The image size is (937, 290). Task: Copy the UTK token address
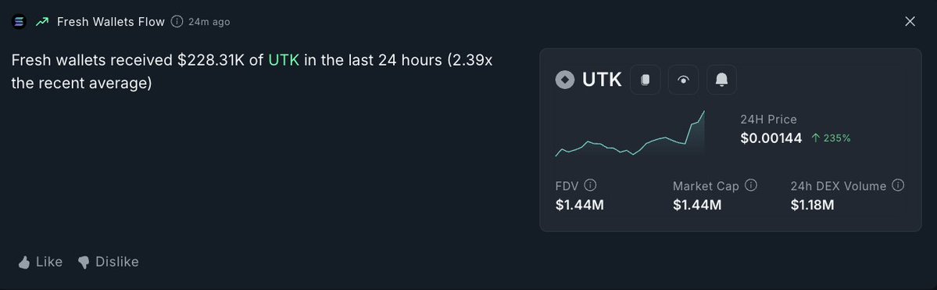(646, 80)
